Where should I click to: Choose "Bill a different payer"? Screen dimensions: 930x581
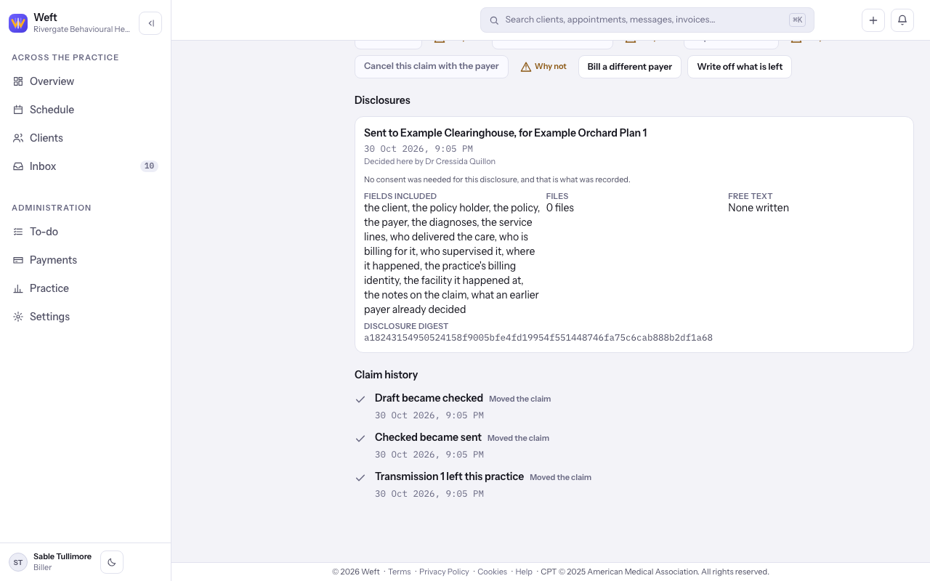pyautogui.click(x=630, y=67)
